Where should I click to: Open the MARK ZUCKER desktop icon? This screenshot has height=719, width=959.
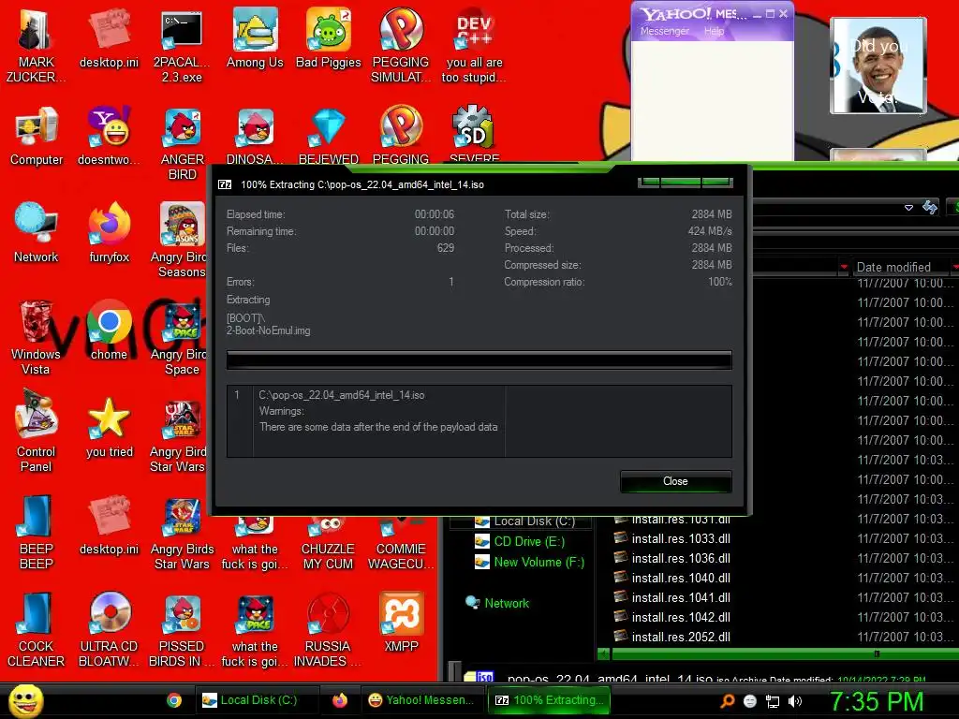click(x=36, y=46)
